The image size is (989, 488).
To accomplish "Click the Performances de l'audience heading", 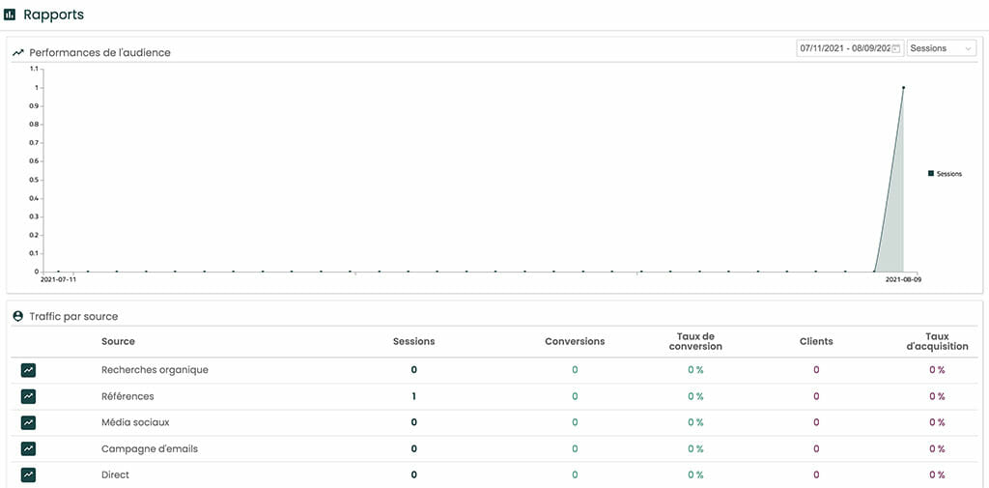I will coord(99,53).
